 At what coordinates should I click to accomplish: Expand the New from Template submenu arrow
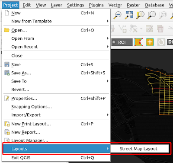(108, 21)
